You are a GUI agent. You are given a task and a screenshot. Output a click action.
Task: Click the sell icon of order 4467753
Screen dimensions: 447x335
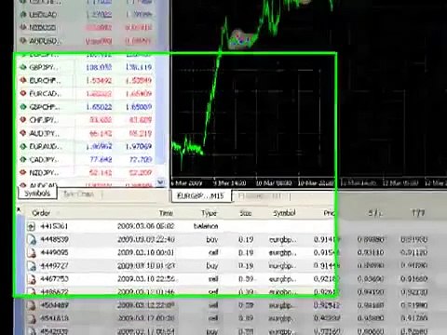tap(31, 279)
